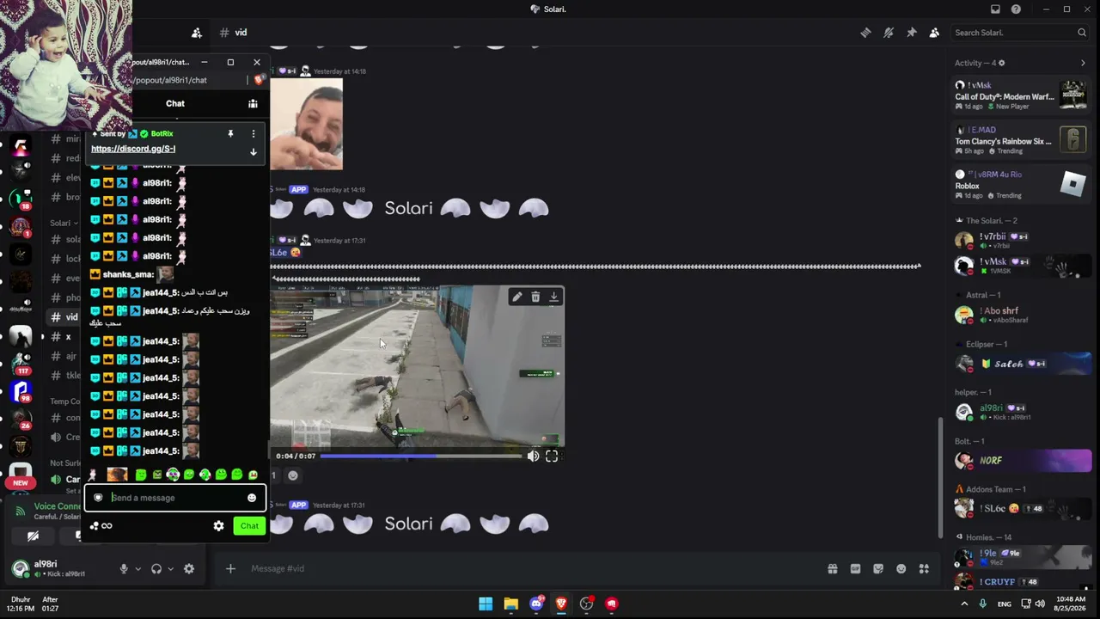Open microphone input options dropdown
This screenshot has height=619, width=1100.
(137, 569)
